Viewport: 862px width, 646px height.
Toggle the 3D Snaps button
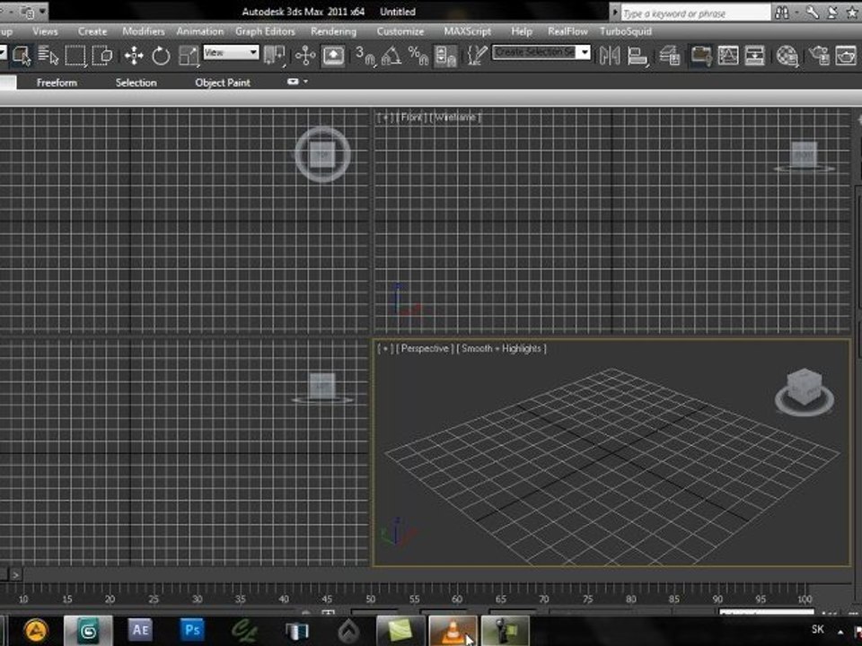[x=365, y=56]
